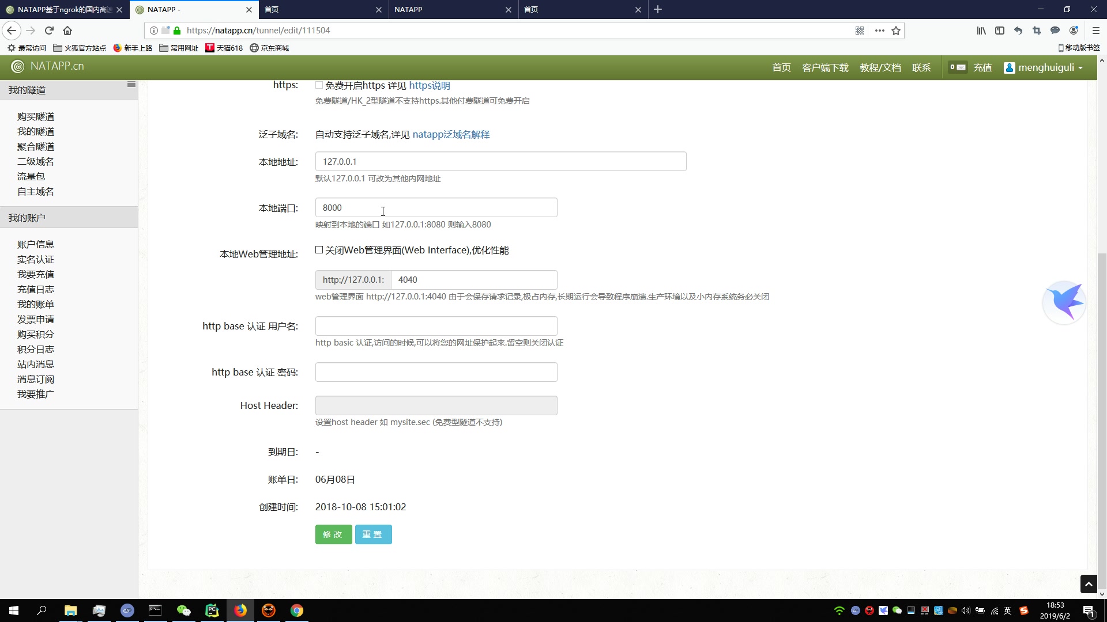Viewport: 1107px width, 622px height.
Task: Check the close Web Interface option
Action: tap(319, 250)
